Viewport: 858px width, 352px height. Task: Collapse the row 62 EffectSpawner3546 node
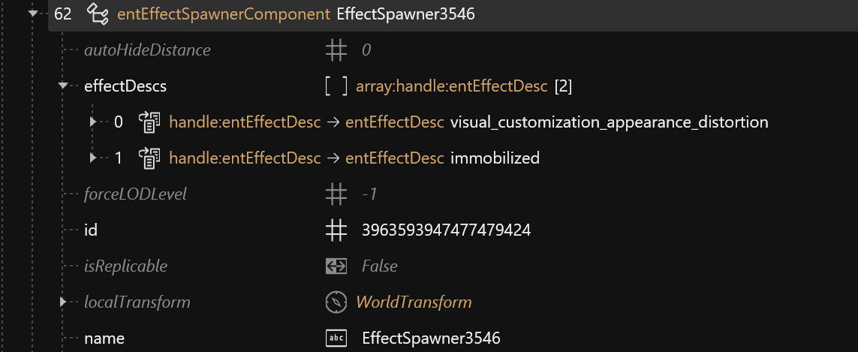[x=32, y=14]
